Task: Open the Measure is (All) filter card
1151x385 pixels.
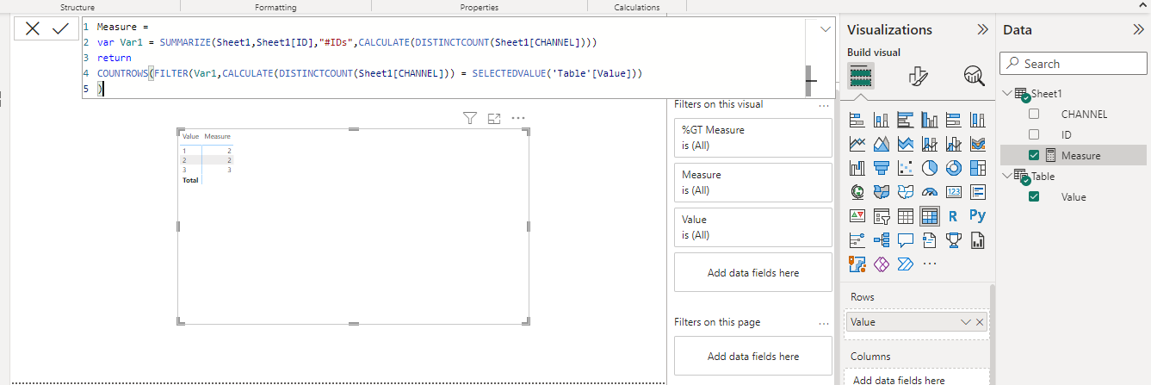Action: click(753, 183)
